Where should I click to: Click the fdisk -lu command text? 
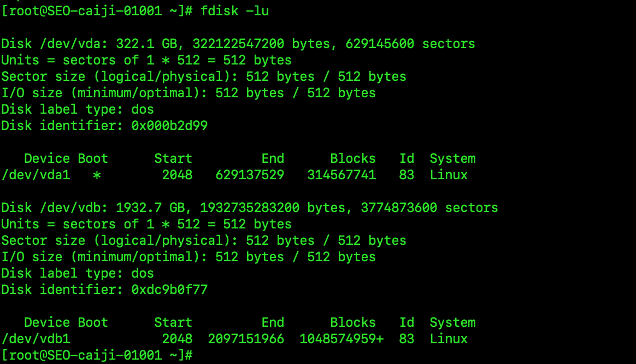234,11
